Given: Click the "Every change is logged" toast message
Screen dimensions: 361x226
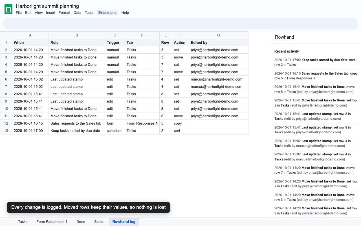Looking at the screenshot, I should coord(88,207).
